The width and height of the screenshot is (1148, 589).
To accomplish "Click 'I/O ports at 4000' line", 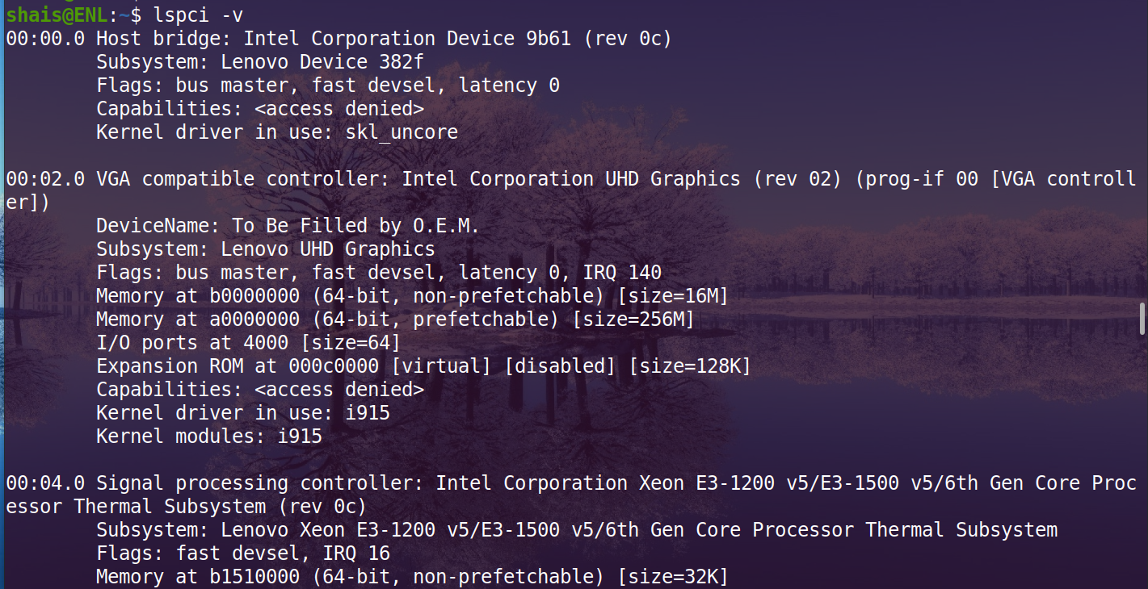I will click(249, 343).
